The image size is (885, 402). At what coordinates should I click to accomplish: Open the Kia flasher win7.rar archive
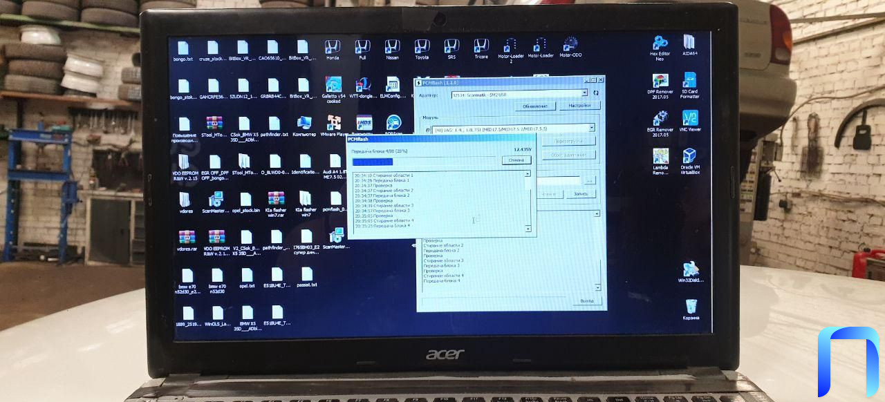click(276, 204)
